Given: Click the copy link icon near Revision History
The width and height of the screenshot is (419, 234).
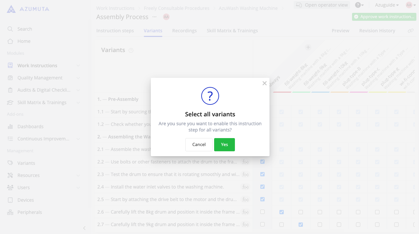Looking at the screenshot, I should tap(410, 31).
